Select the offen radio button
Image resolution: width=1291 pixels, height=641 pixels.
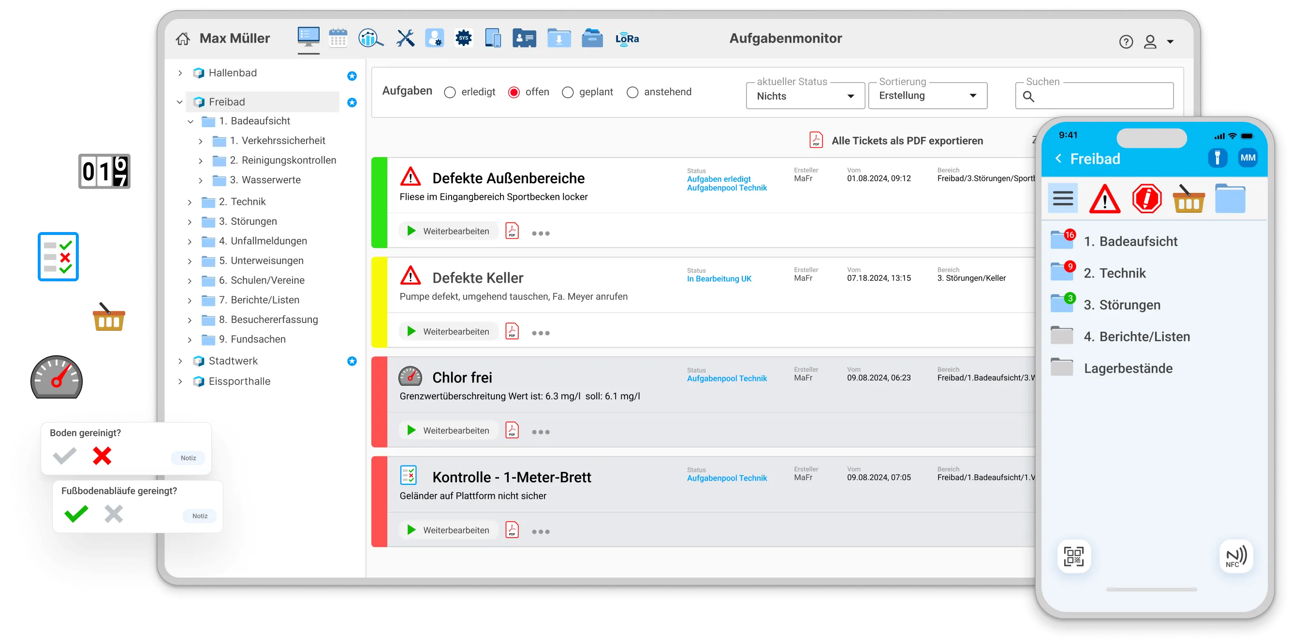(x=513, y=92)
